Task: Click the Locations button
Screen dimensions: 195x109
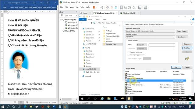Action: 182,37
